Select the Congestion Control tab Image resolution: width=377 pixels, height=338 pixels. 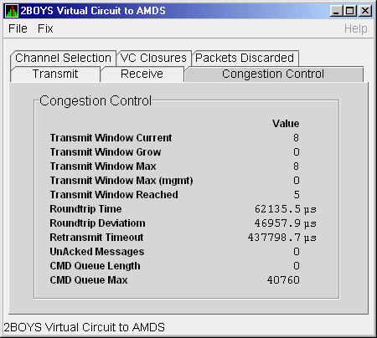273,74
